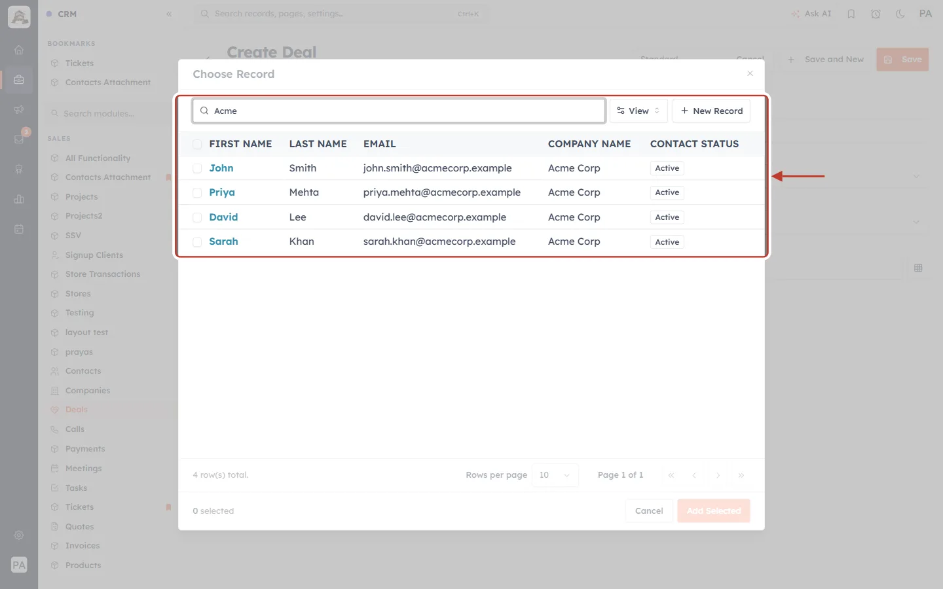Open the reminders clock icon
943x589 pixels.
tap(876, 14)
